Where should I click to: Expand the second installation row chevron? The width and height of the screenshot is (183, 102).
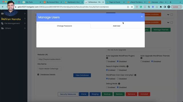(x=168, y=22)
